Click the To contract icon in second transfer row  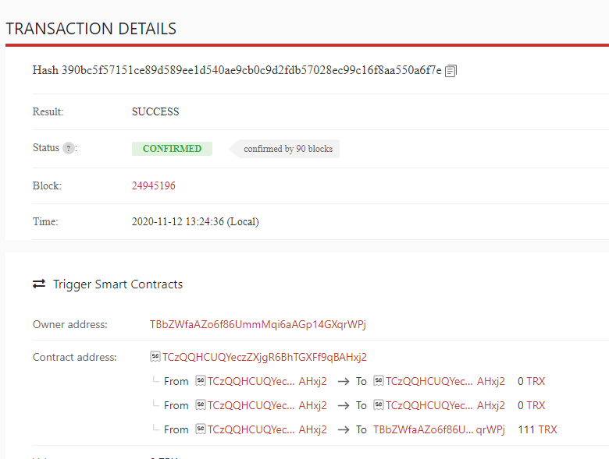pyautogui.click(x=379, y=405)
